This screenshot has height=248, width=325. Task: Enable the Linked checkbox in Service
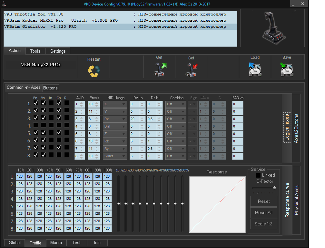[258, 175]
